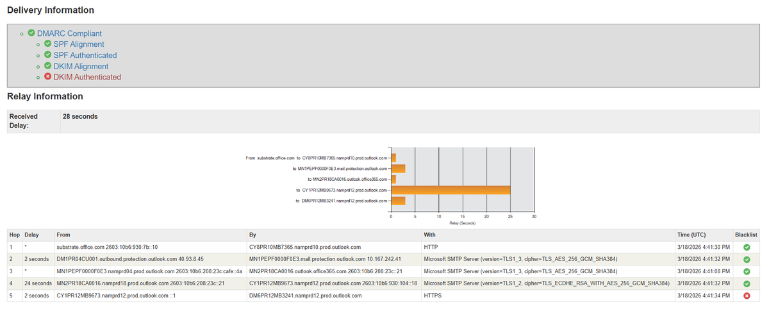Click the HTTPS With cell in hop 5
The image size is (769, 311).
pyautogui.click(x=548, y=296)
